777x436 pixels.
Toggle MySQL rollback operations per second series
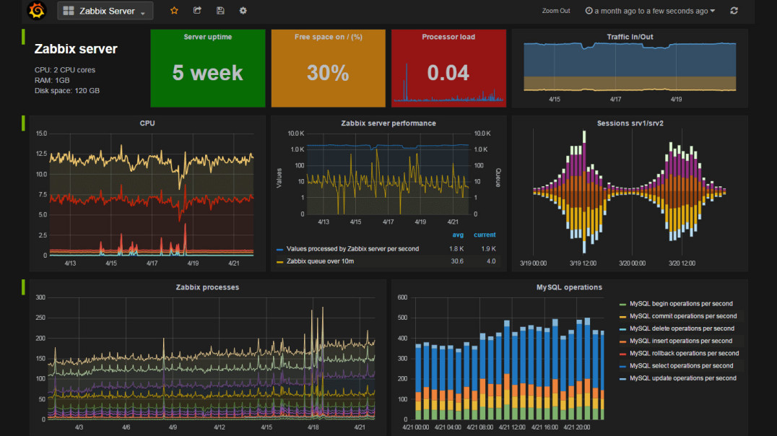point(684,353)
